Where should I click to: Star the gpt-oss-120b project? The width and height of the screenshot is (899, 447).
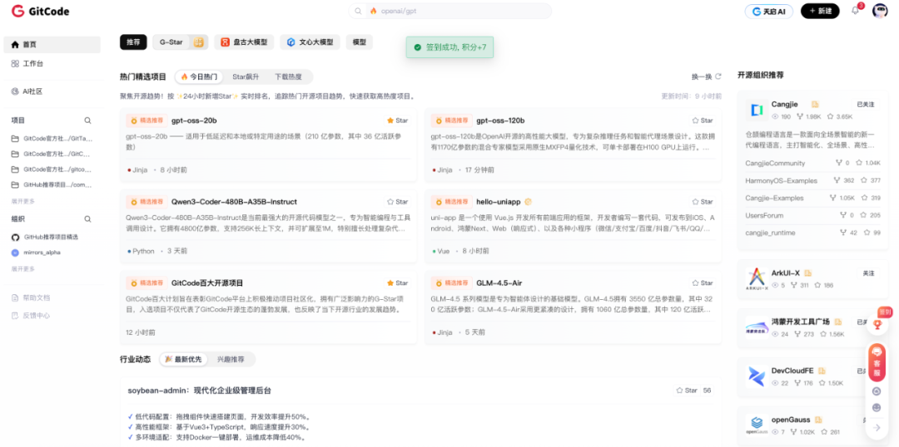tap(703, 120)
